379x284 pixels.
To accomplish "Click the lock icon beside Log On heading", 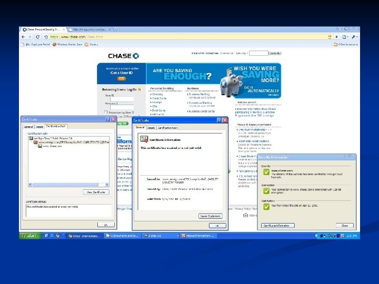I will [x=139, y=89].
